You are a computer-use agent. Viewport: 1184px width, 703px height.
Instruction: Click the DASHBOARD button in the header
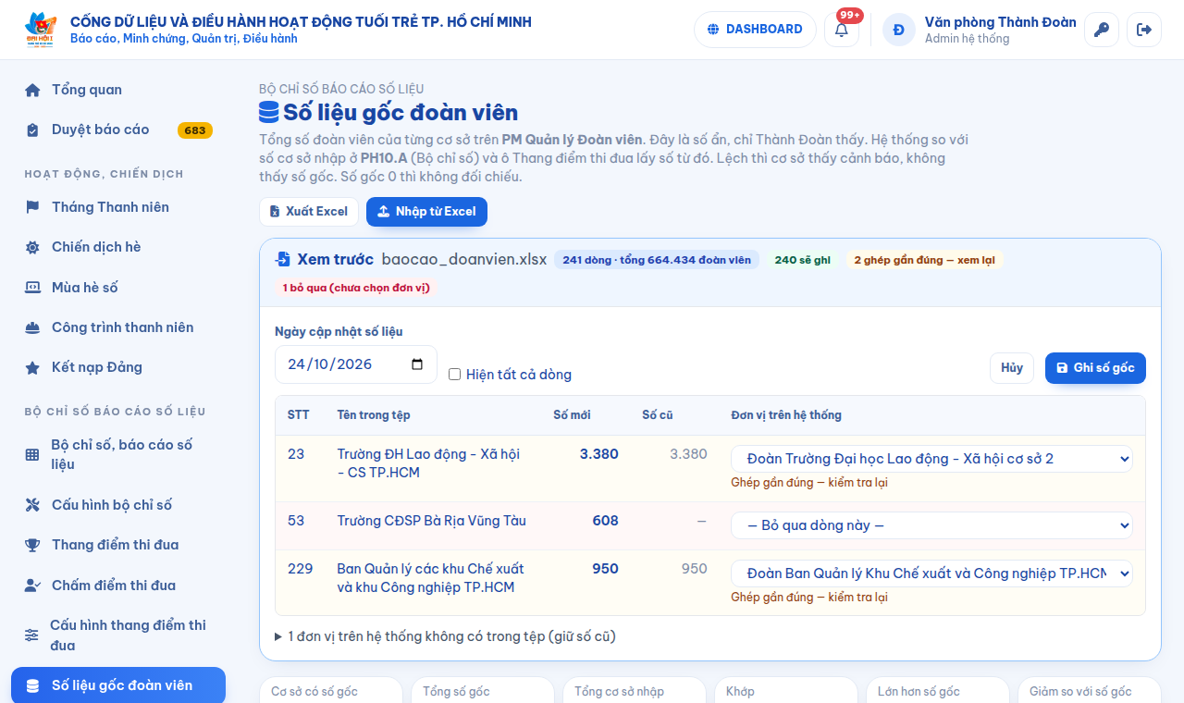pos(755,30)
